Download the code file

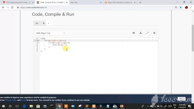[140, 33]
